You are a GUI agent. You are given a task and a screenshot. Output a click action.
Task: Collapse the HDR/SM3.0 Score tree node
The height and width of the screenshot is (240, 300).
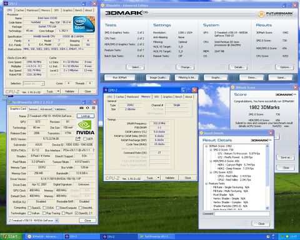tap(211, 161)
